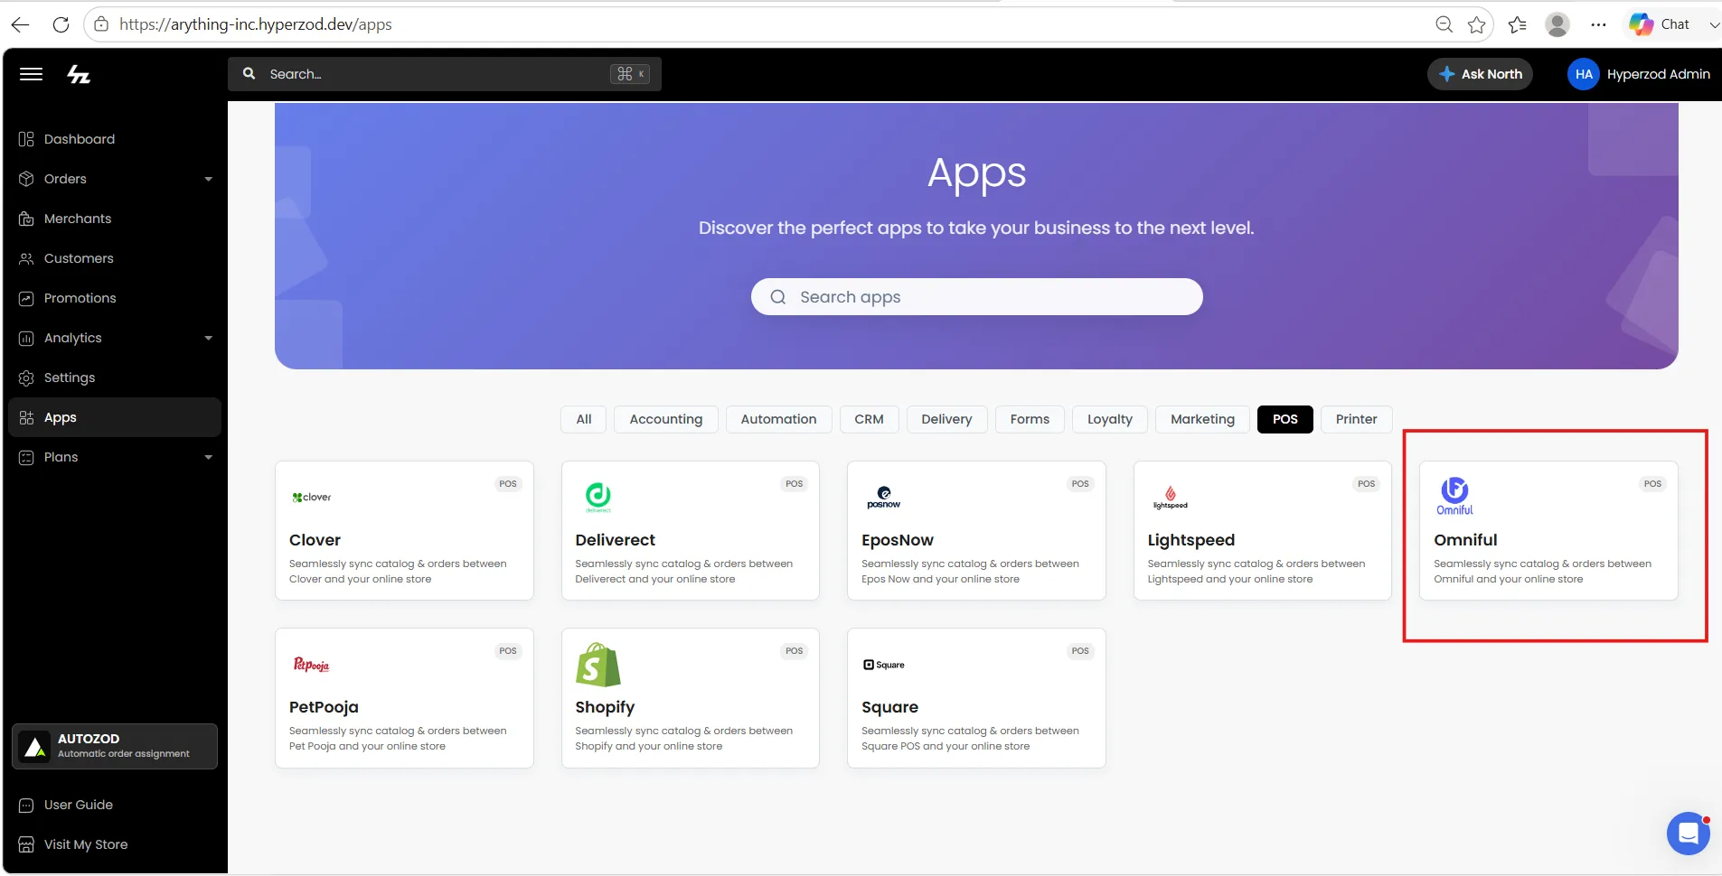The image size is (1722, 876).
Task: Click the browser address bar URL
Action: pyautogui.click(x=256, y=24)
